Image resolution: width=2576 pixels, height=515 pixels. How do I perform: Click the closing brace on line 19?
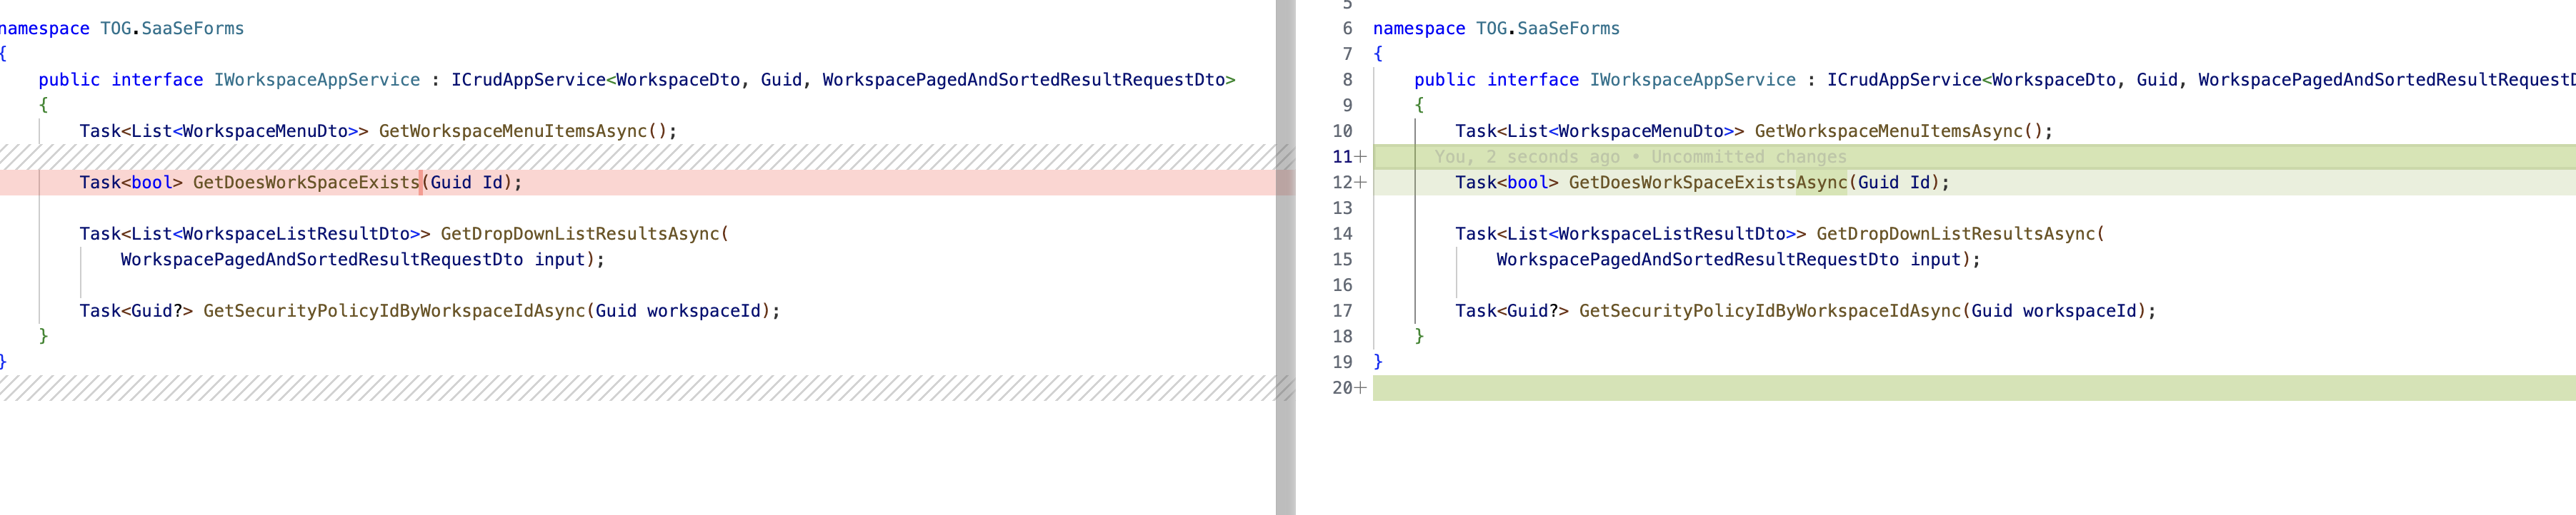[x=1378, y=362]
